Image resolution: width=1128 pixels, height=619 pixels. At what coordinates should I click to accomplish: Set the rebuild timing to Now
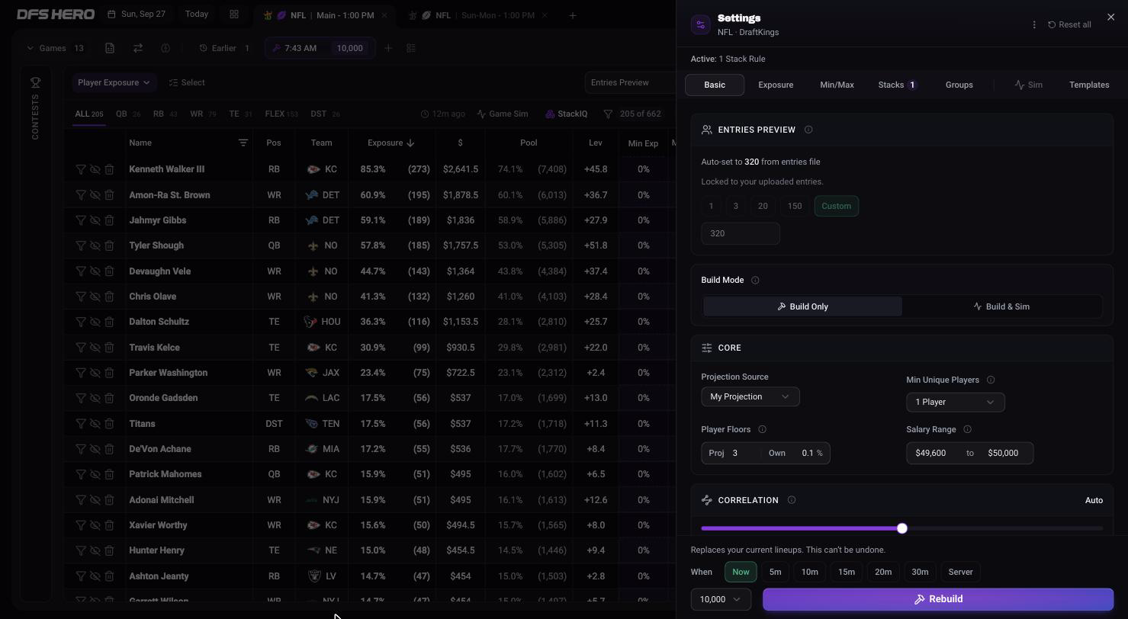pos(741,572)
